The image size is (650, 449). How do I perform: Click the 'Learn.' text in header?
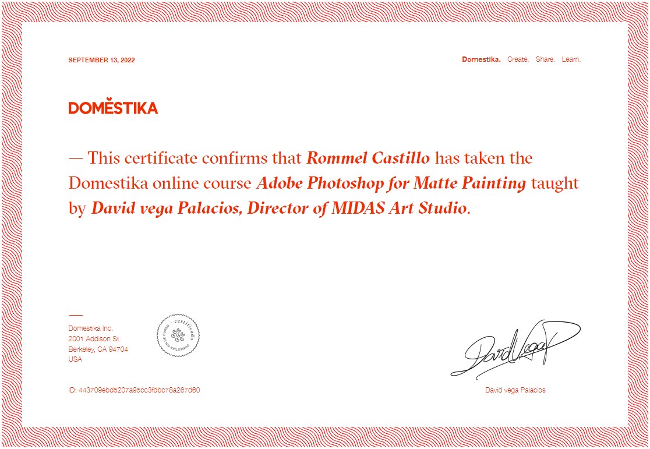click(571, 59)
